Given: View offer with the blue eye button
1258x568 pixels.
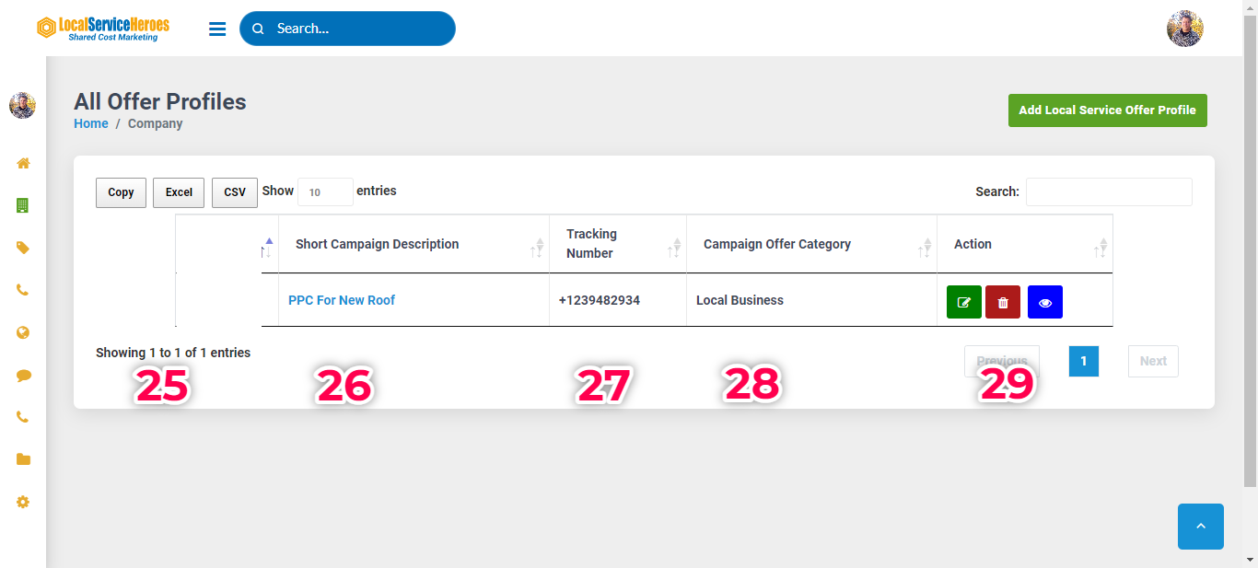Looking at the screenshot, I should pyautogui.click(x=1044, y=302).
